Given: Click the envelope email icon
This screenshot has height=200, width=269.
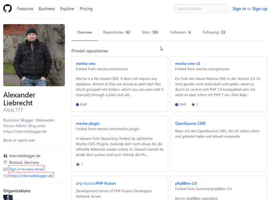Looking at the screenshot, I should 5,169.
